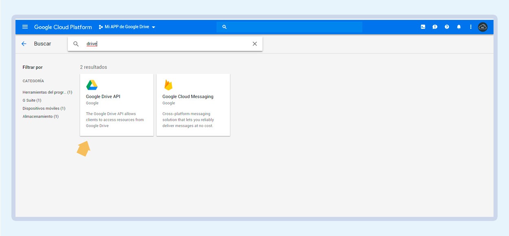The width and height of the screenshot is (509, 236).
Task: Click the CATEGORÍA heading
Action: click(x=33, y=81)
